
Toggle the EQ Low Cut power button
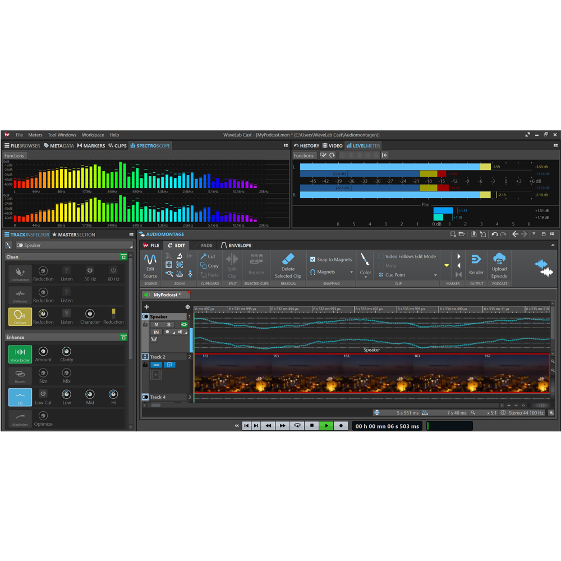43,394
